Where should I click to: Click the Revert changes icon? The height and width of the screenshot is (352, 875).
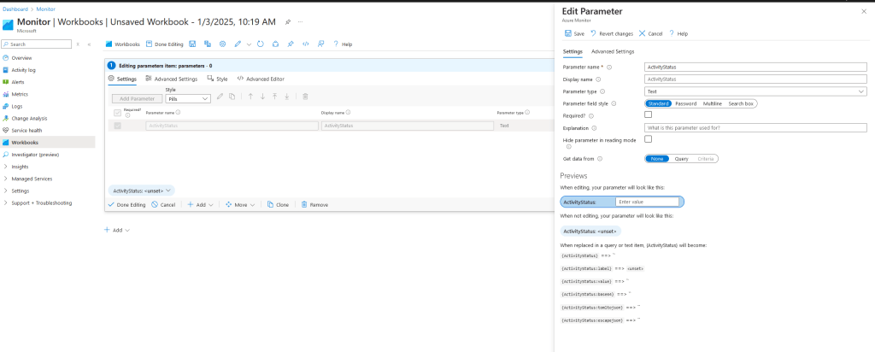pos(594,33)
